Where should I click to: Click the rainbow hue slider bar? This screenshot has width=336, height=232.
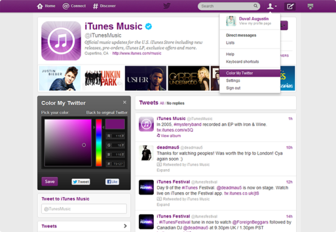(x=98, y=142)
